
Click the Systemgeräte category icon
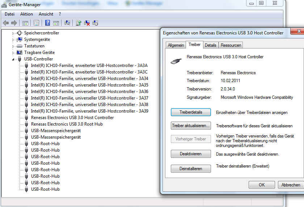(20, 39)
